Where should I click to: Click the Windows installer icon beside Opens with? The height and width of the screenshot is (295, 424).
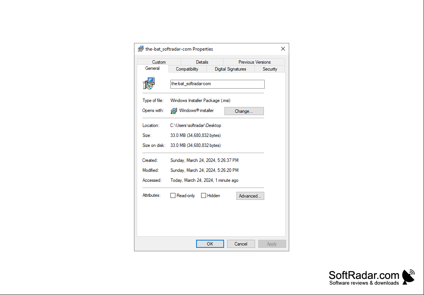point(174,111)
